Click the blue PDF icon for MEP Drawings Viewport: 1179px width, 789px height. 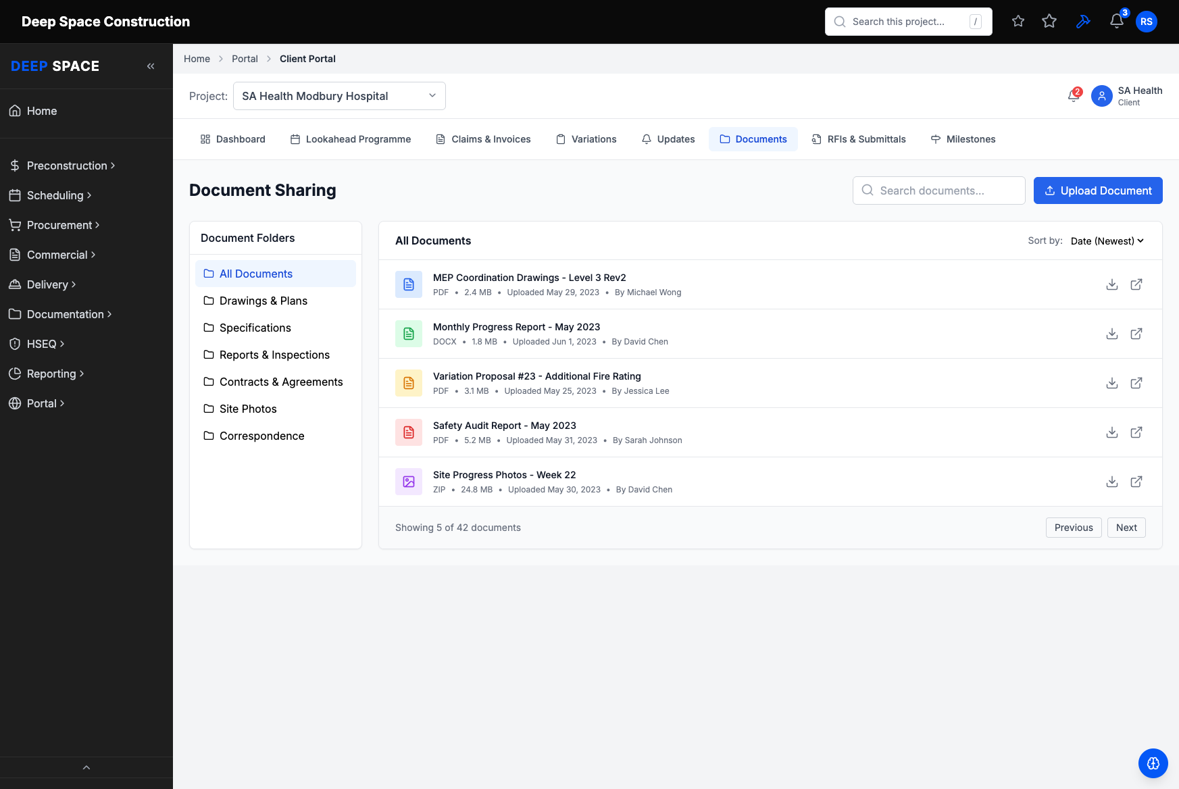click(x=409, y=284)
